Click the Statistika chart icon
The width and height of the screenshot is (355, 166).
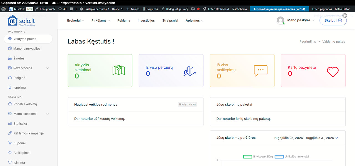10,123
